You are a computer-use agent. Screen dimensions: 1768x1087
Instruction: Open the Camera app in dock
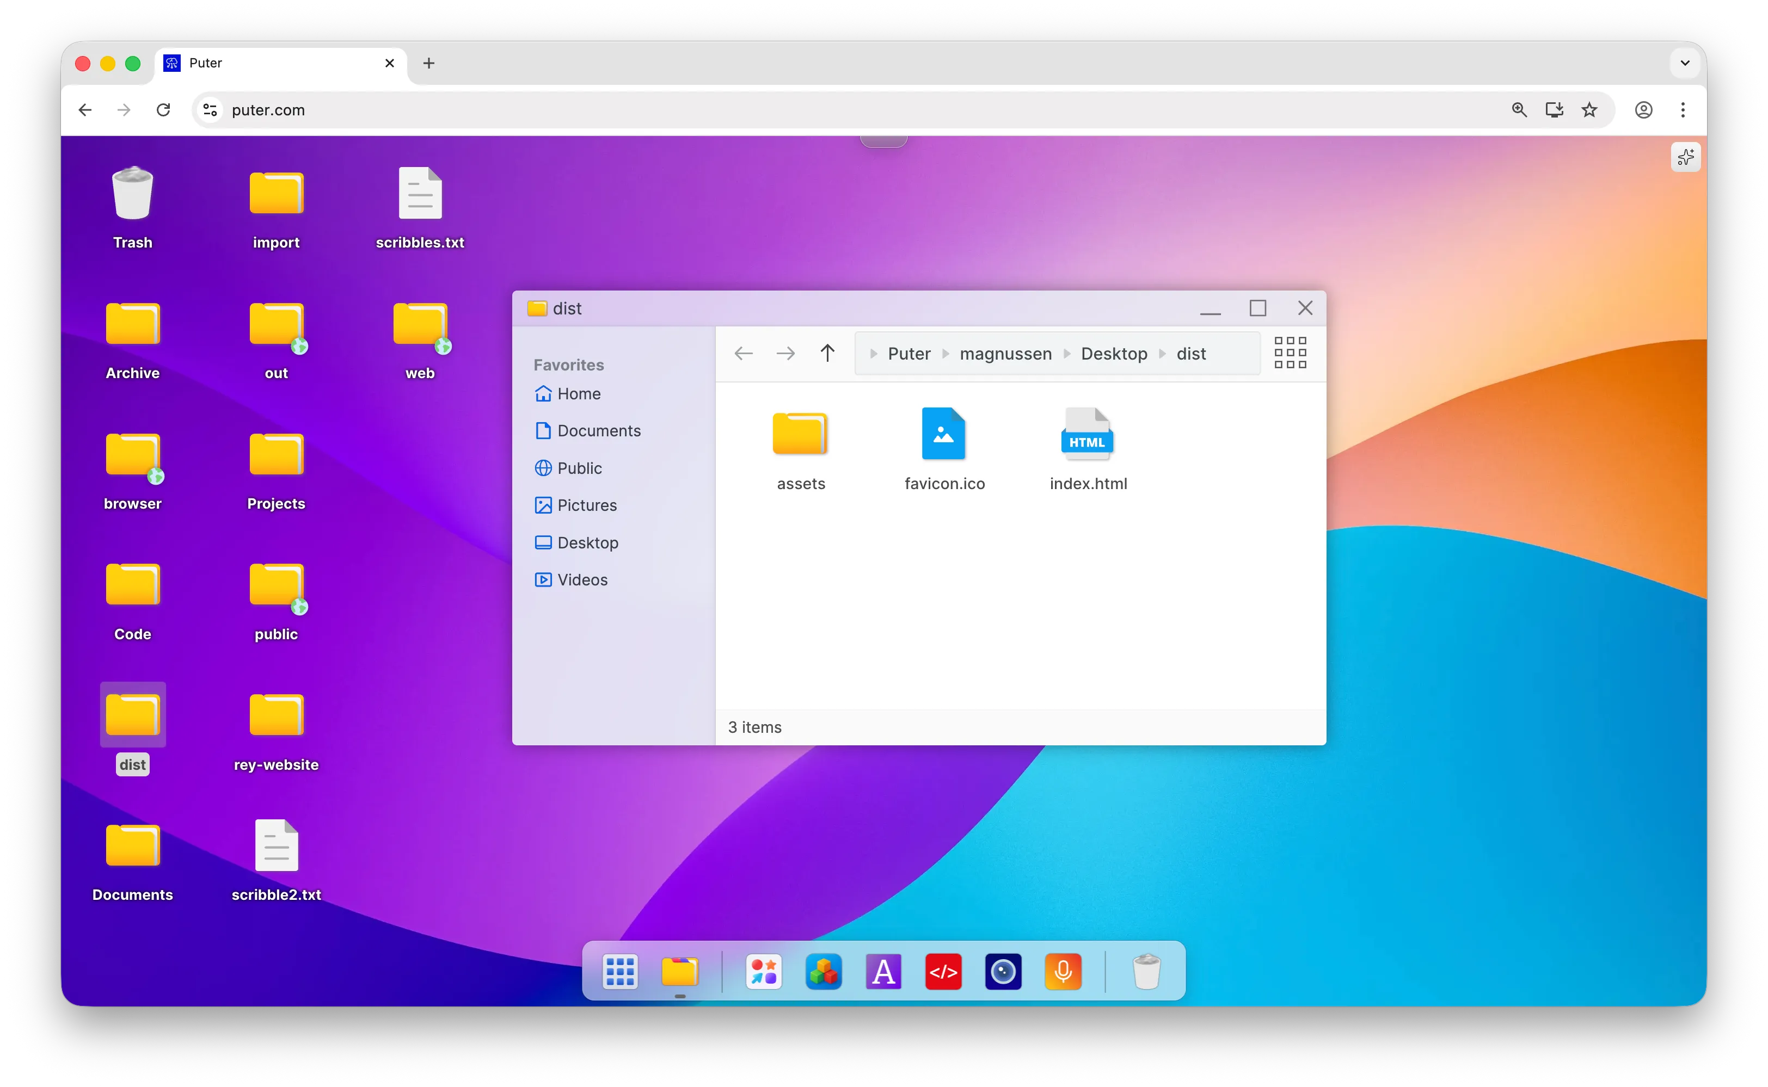point(1003,972)
